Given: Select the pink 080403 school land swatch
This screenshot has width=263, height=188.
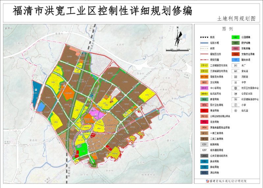Looking at the screenshot, I should tap(204, 88).
